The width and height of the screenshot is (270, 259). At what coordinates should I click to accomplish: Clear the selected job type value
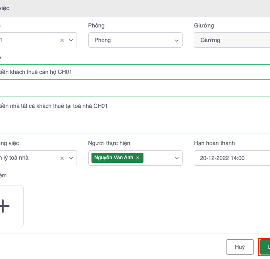pos(62,158)
